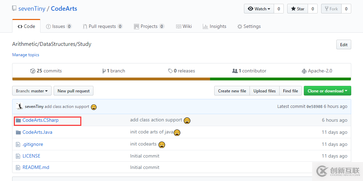Open the repository Settings tab

point(249,26)
